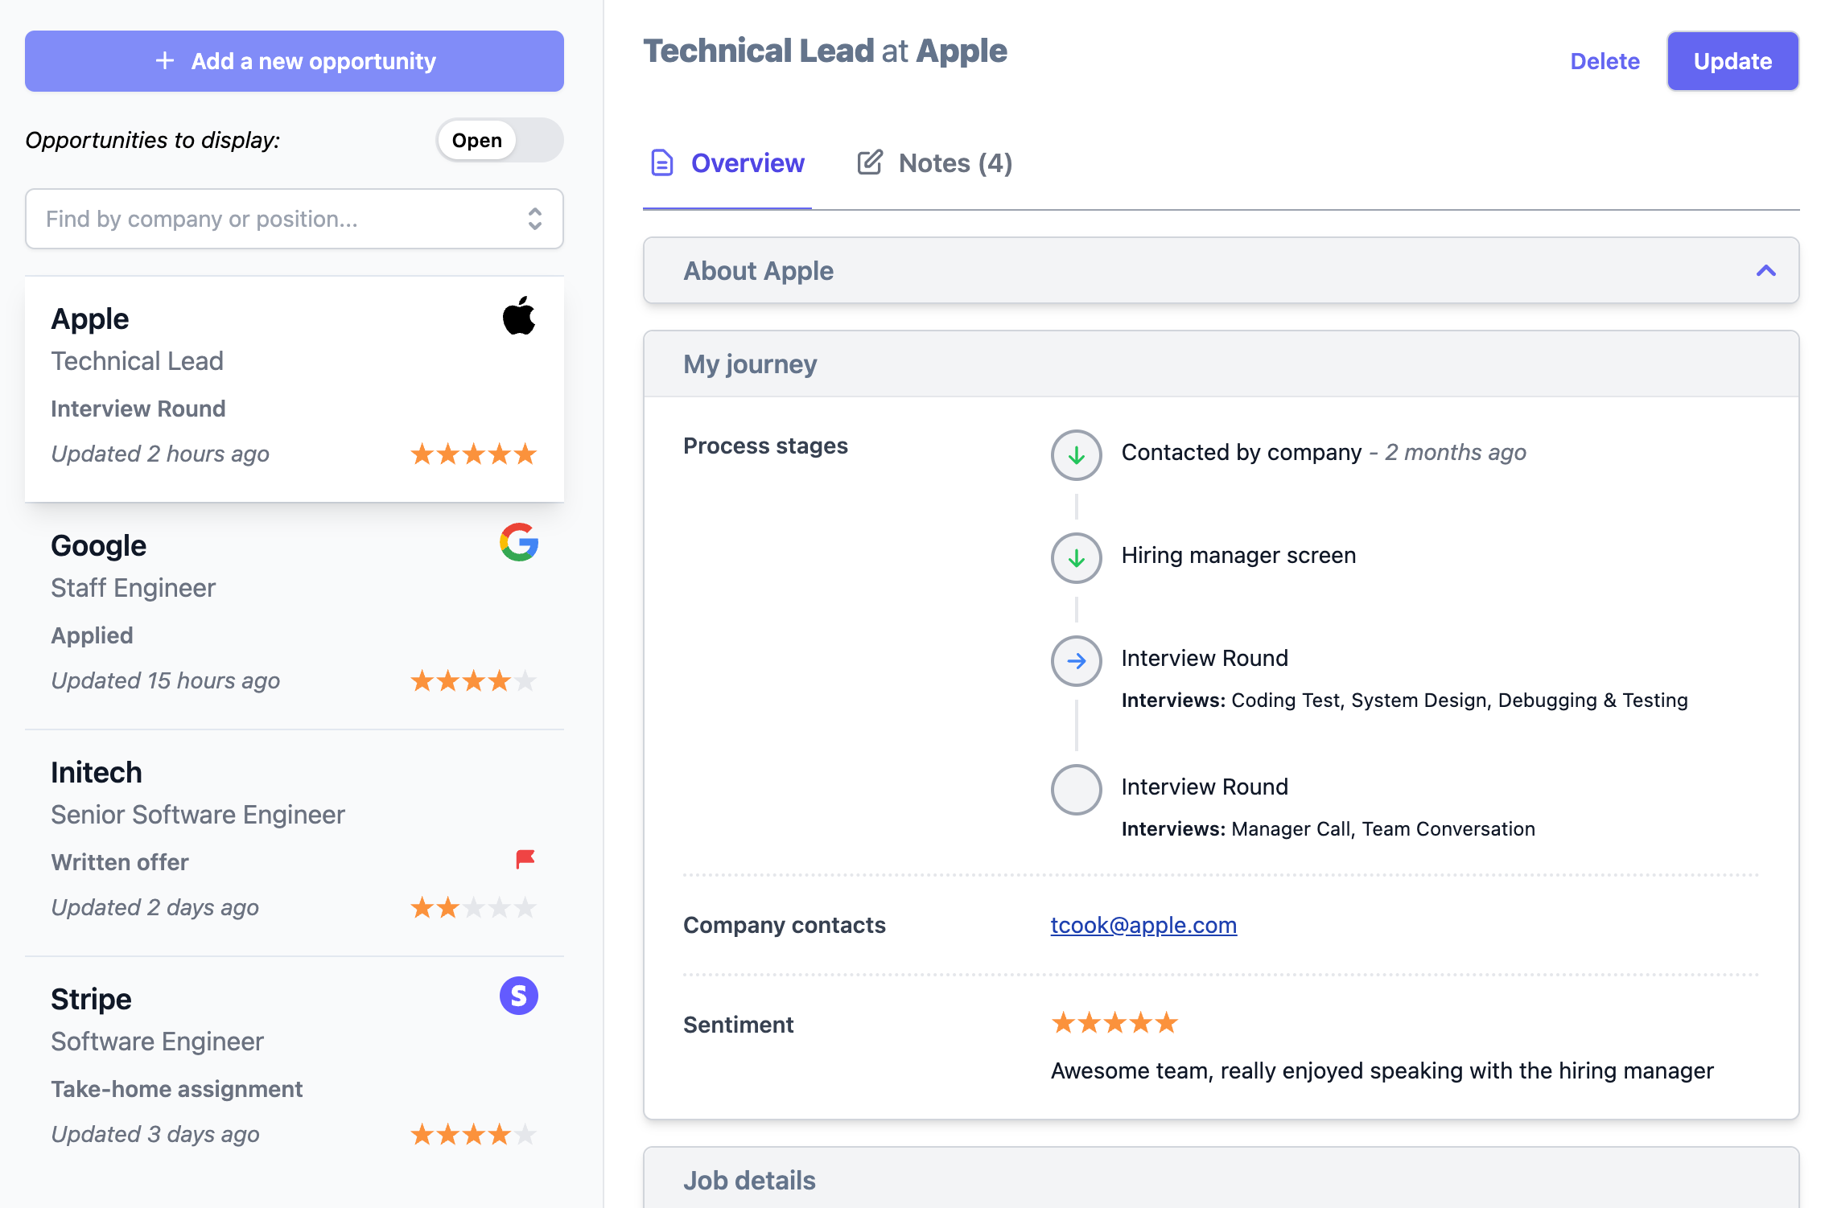
Task: Switch to the Notes (4) tab
Action: click(934, 163)
